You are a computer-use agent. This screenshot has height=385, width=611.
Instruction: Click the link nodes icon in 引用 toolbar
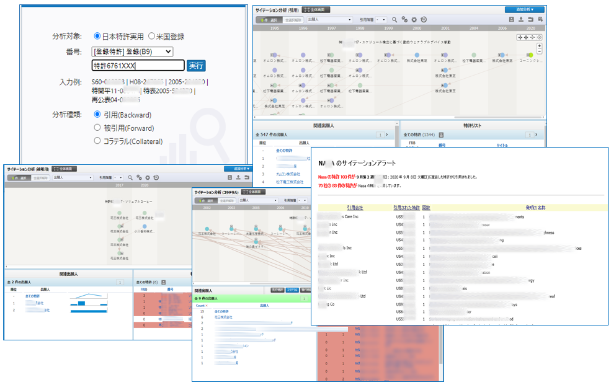coord(404,20)
